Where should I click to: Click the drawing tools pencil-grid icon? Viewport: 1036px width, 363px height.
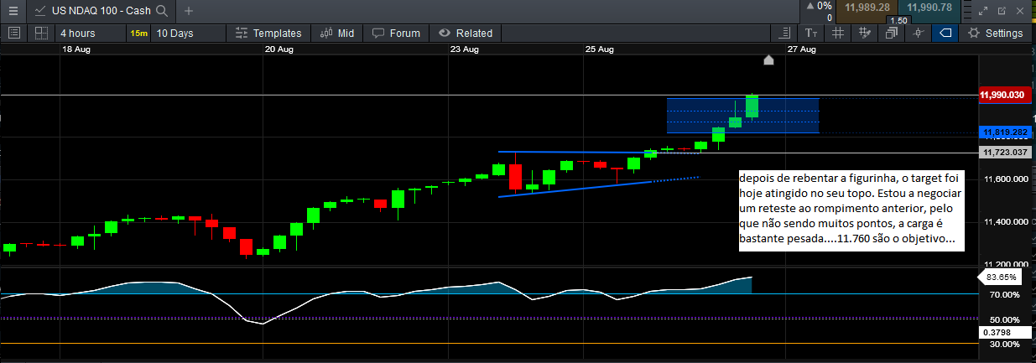coord(866,34)
